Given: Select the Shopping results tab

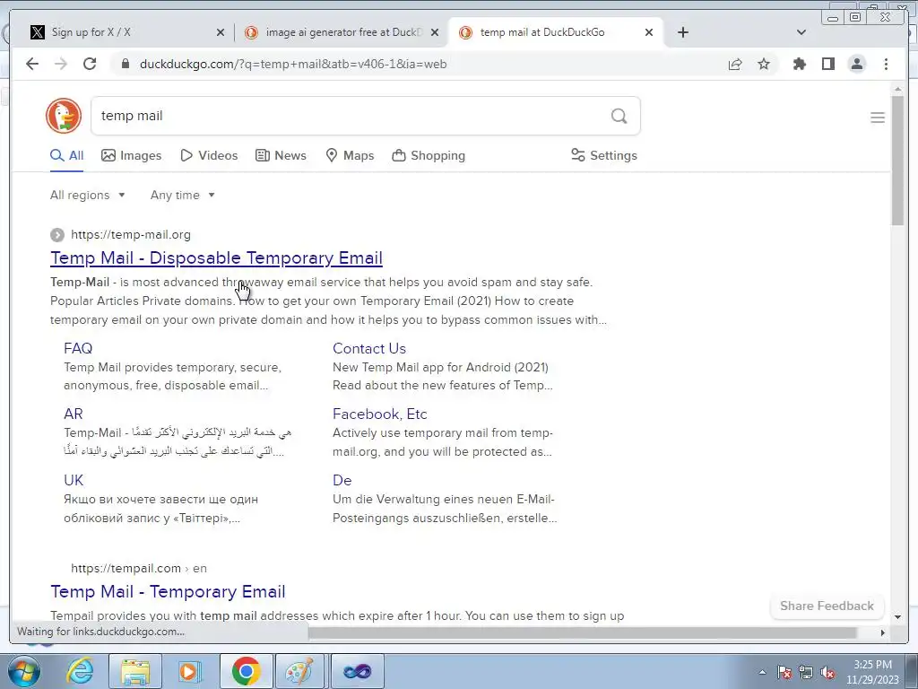Looking at the screenshot, I should tap(429, 155).
